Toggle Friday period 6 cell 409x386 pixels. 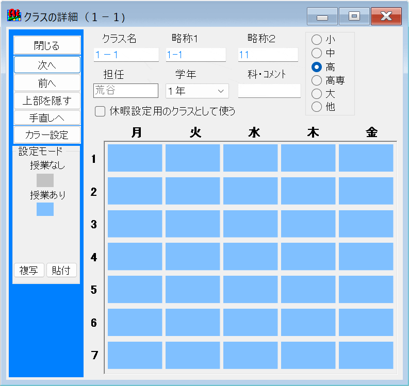click(366, 323)
